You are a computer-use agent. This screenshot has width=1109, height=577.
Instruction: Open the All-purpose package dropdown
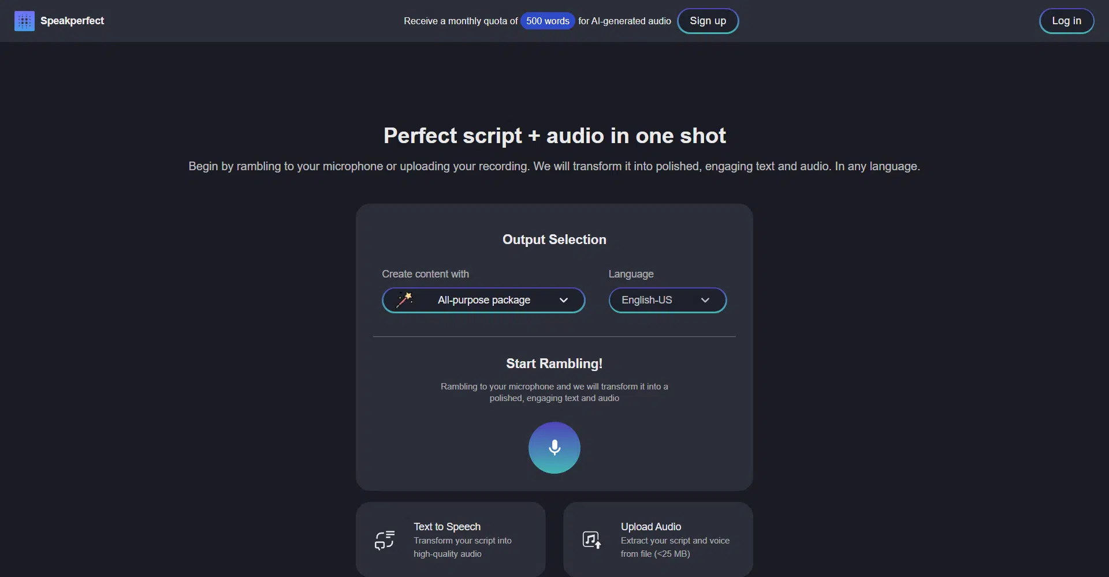(483, 300)
